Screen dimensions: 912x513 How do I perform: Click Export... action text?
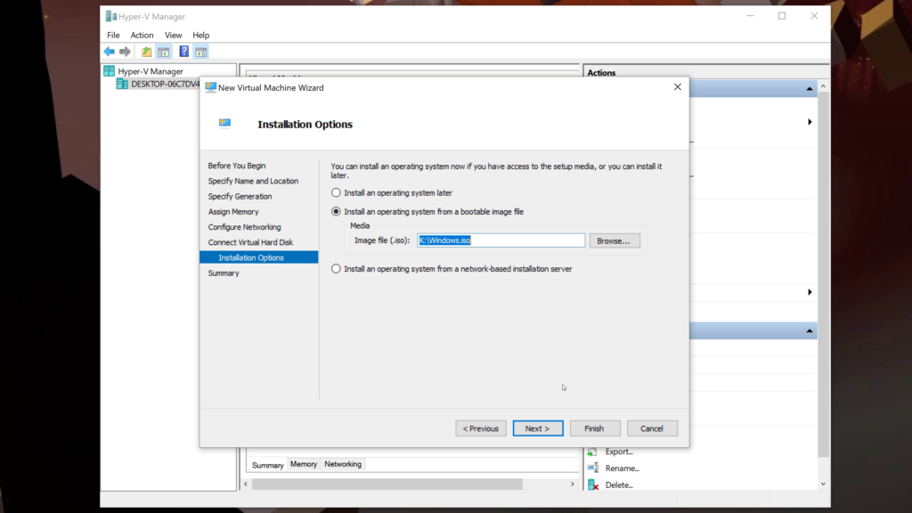point(619,452)
